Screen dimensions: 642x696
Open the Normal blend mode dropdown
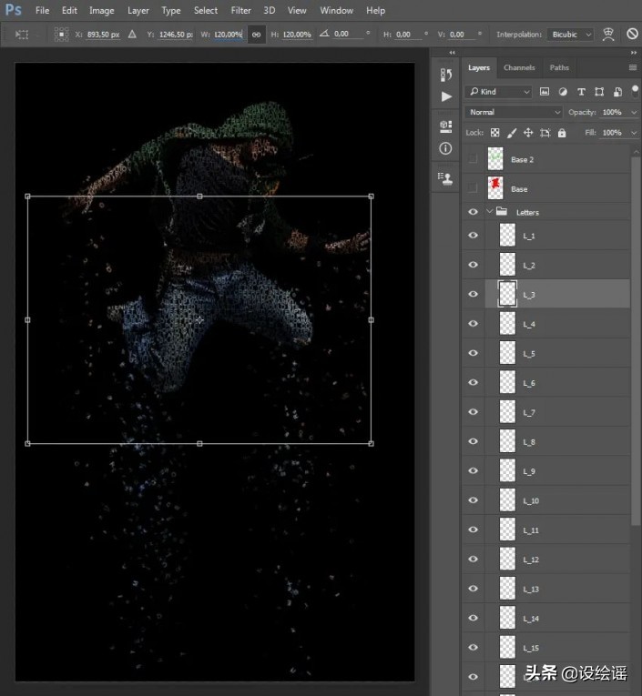514,112
